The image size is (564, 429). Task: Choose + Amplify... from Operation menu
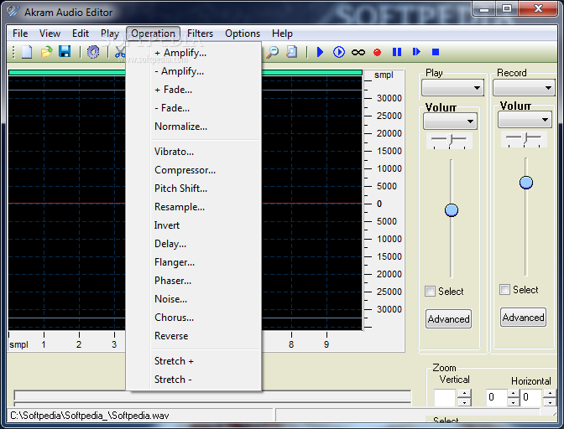pos(194,53)
